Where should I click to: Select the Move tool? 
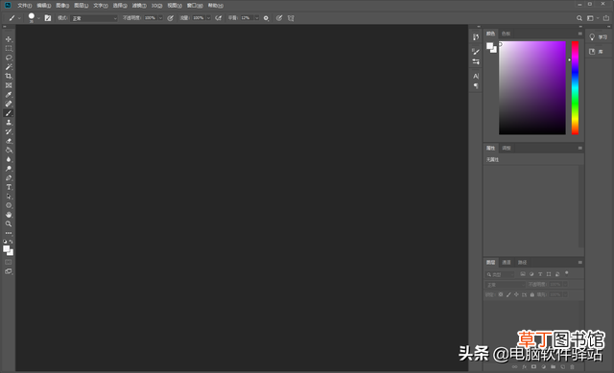[9, 39]
